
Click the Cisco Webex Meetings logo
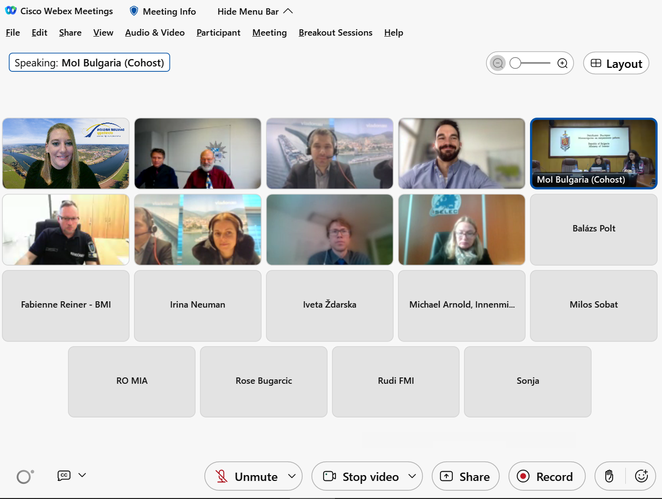[11, 11]
